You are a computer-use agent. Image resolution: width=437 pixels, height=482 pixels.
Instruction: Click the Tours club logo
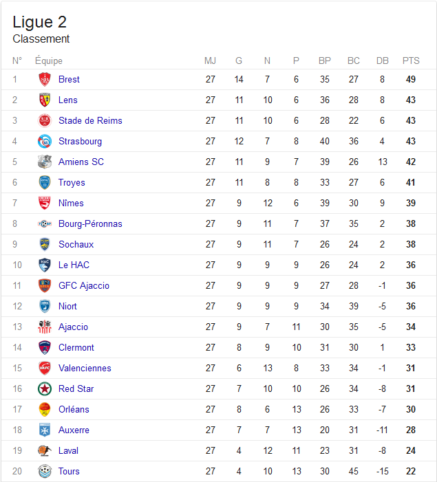[45, 471]
